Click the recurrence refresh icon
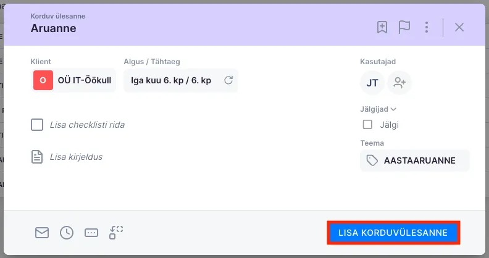The image size is (489, 258). pyautogui.click(x=228, y=80)
